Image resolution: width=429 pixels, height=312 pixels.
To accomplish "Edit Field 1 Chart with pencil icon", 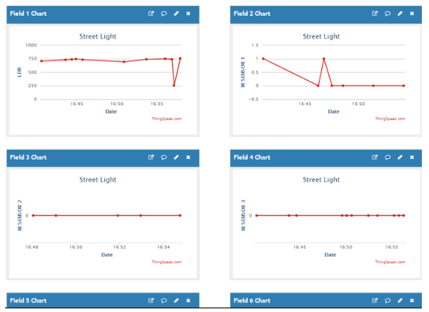I will (176, 14).
